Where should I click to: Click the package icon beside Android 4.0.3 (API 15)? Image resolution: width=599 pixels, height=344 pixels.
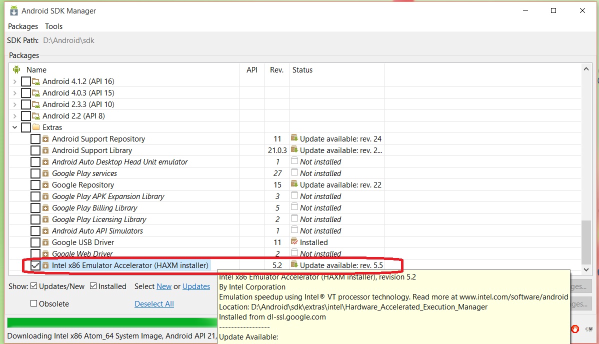(x=36, y=93)
